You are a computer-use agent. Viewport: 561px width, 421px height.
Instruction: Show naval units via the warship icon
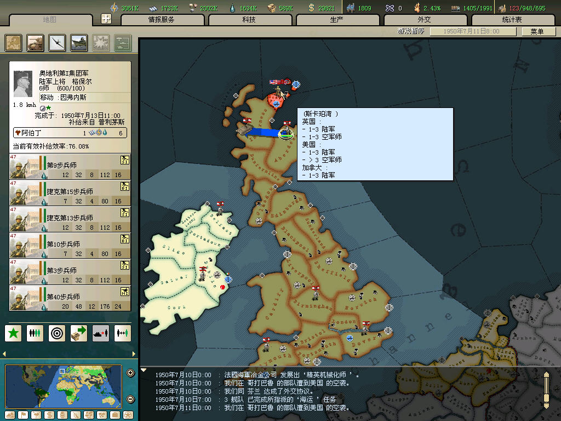(x=79, y=43)
